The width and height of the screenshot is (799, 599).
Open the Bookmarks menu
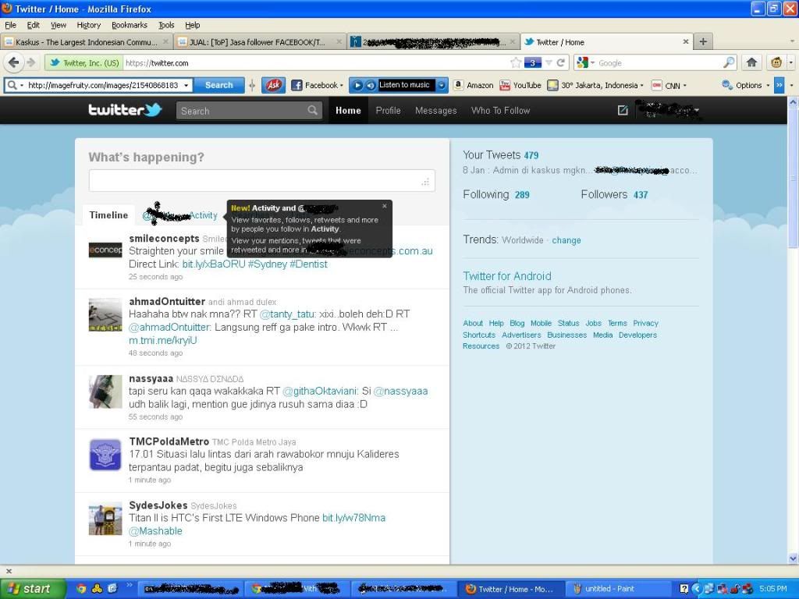(130, 25)
